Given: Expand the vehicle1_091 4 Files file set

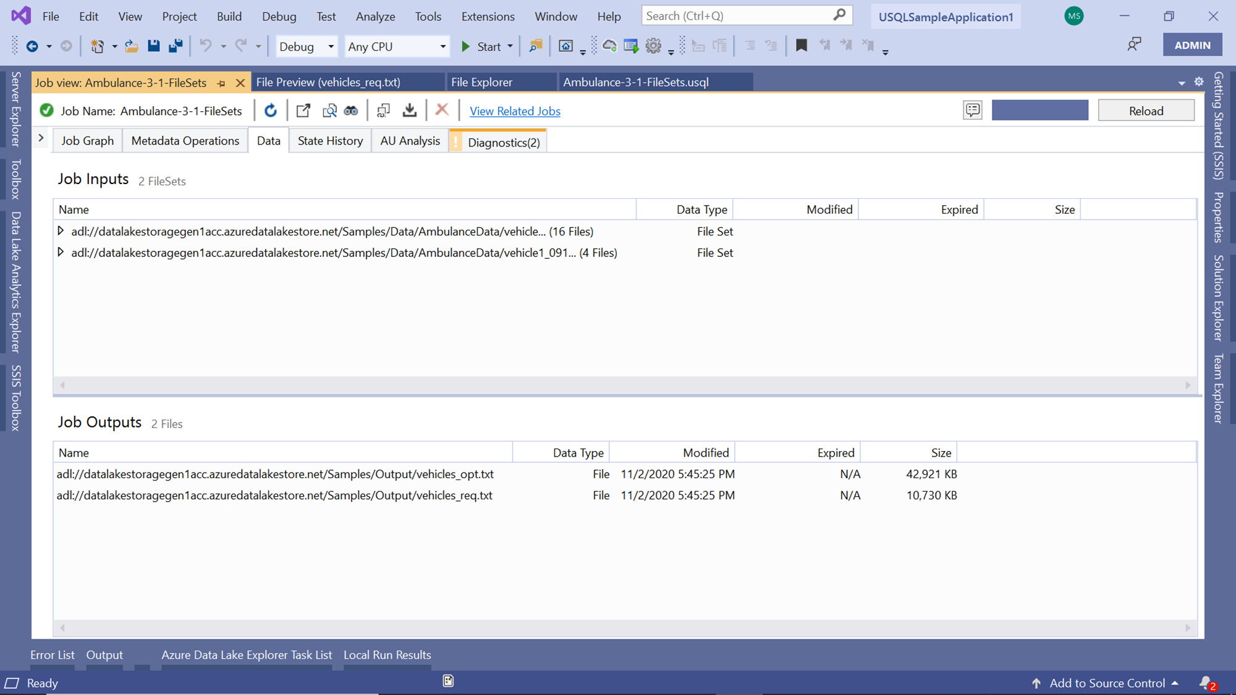Looking at the screenshot, I should [61, 252].
